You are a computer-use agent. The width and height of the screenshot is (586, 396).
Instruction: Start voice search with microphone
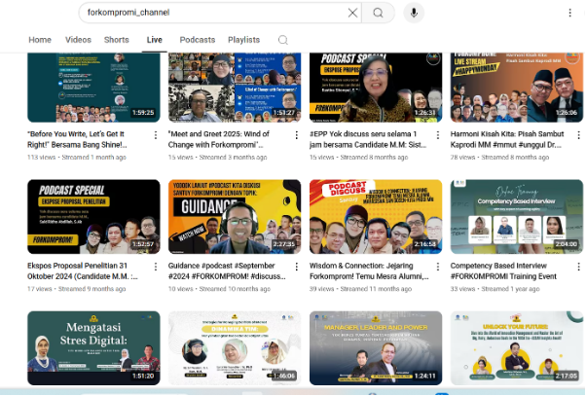(x=415, y=13)
